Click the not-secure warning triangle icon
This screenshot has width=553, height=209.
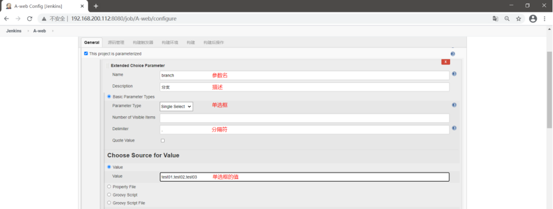pyautogui.click(x=44, y=18)
